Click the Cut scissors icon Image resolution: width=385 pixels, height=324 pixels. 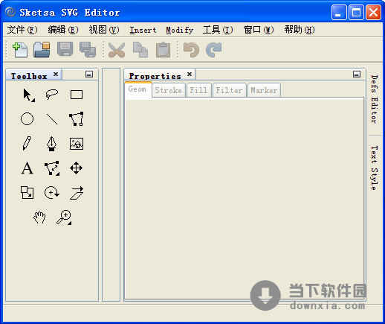click(x=117, y=50)
